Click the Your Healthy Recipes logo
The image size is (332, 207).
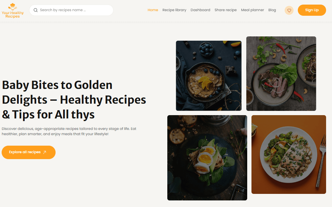pos(13,10)
